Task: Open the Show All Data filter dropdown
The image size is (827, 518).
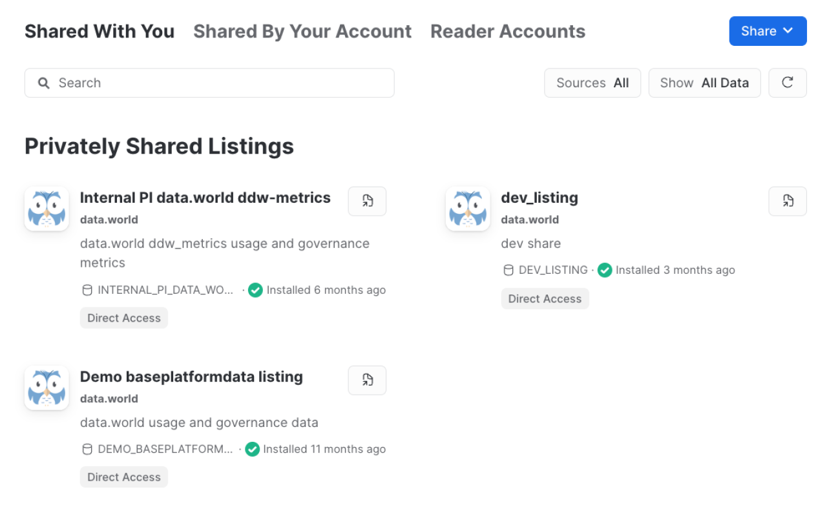Action: 704,83
